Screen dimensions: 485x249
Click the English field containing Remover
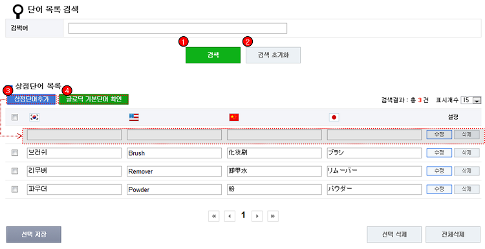click(174, 171)
